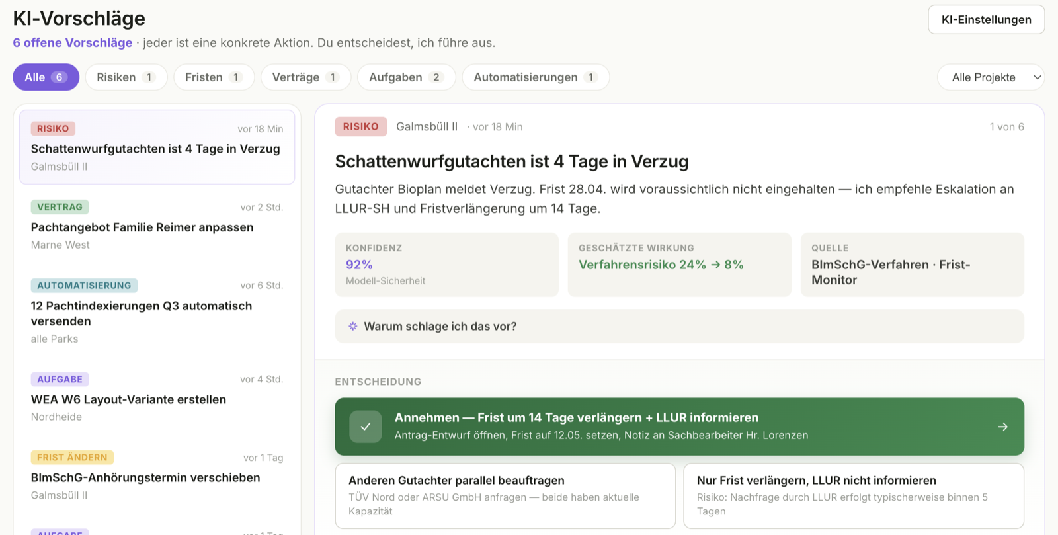Open suggestion '12 Pachtindexierungen Q3 automatisch versenden'
Screen dimensions: 1058x535
157,311
